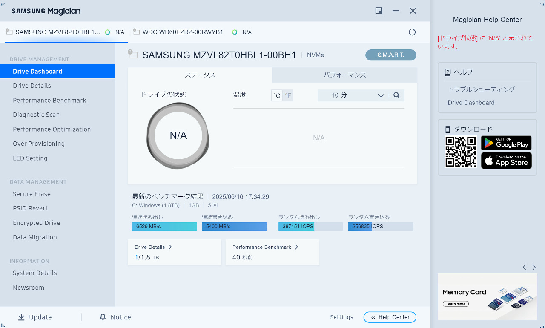The height and width of the screenshot is (328, 545).
Task: Click the QR code image
Action: (x=461, y=152)
